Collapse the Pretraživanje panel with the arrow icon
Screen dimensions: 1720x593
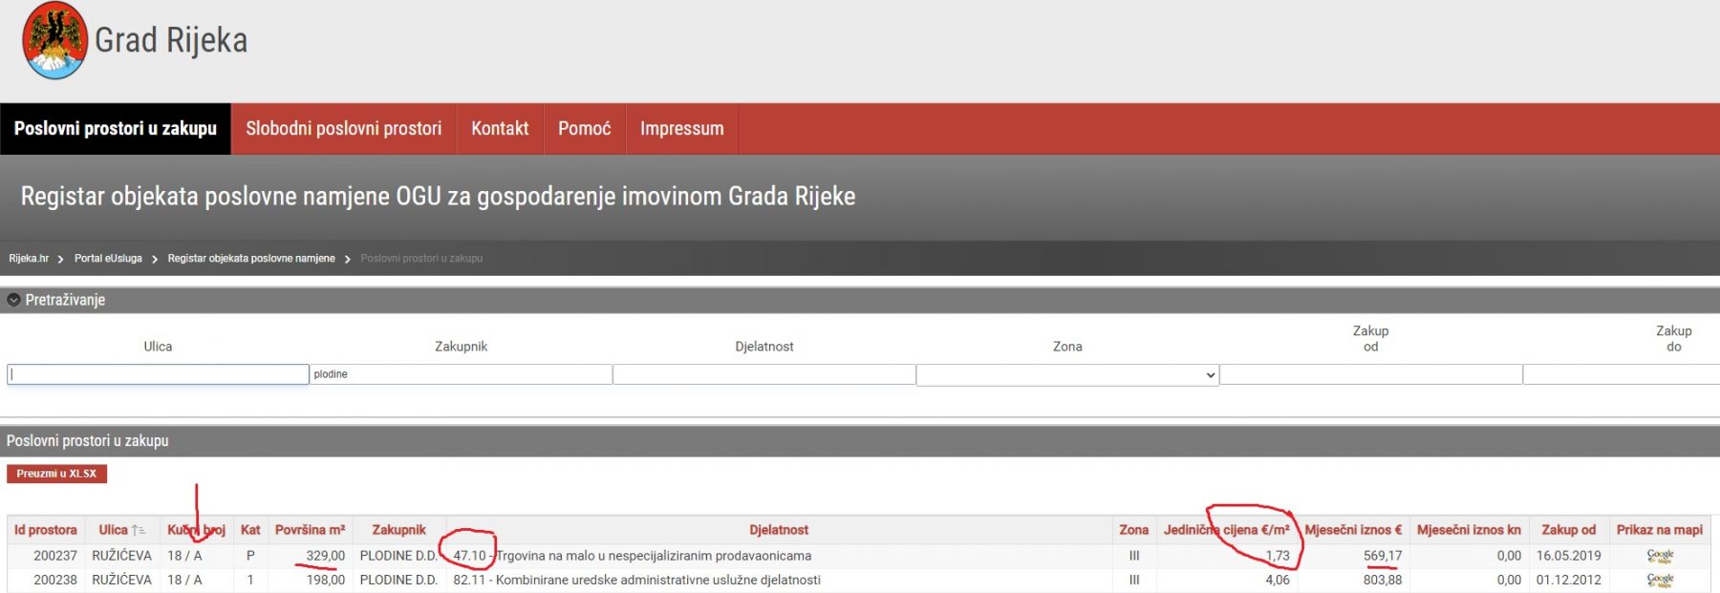point(13,300)
